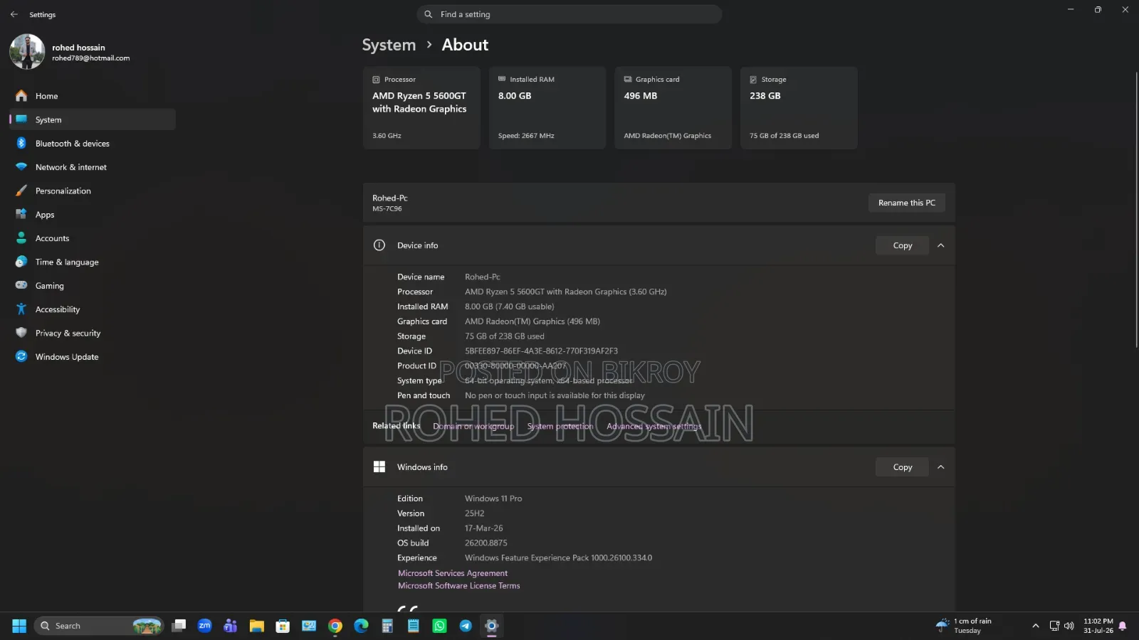Open Network & internet settings
This screenshot has height=640, width=1139.
[93, 167]
